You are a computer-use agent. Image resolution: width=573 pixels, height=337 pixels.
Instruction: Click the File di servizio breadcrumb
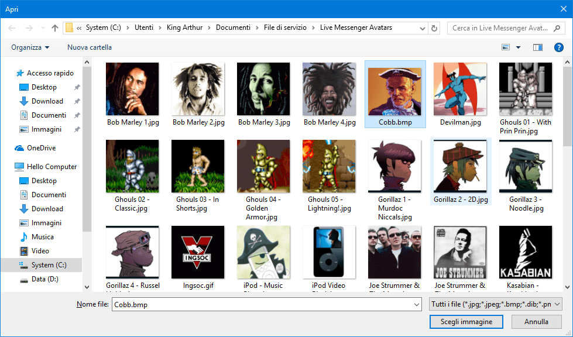[x=286, y=27]
